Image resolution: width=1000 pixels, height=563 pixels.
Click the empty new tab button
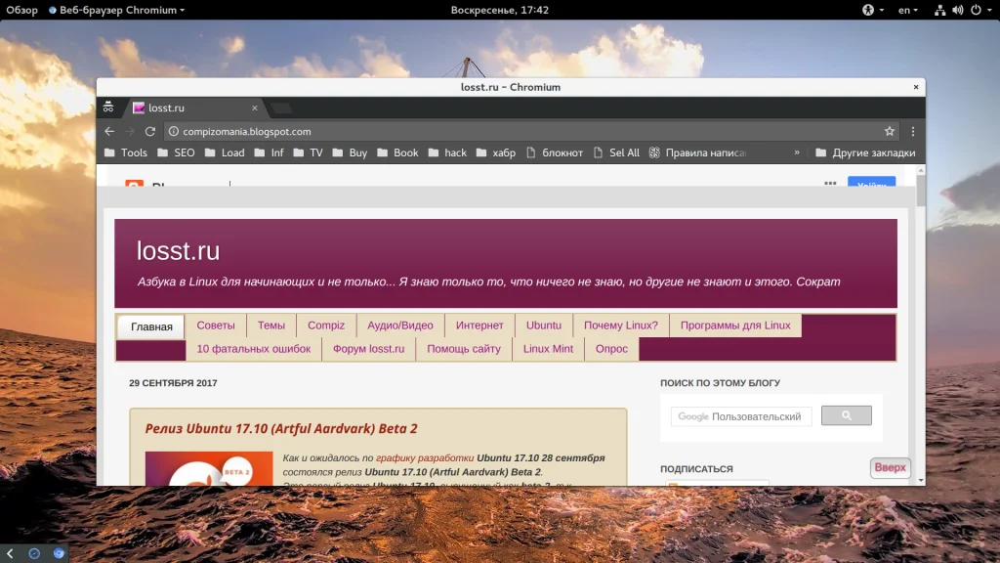coord(281,108)
